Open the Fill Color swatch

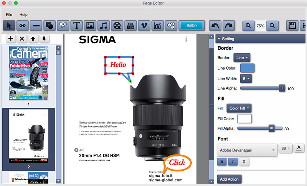pyautogui.click(x=244, y=119)
